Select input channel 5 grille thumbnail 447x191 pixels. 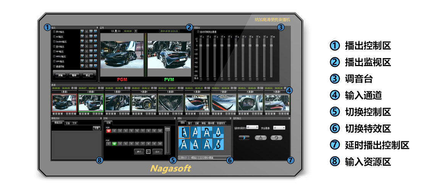coord(170,103)
